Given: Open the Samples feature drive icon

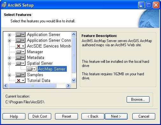Looking at the screenshot, I should (x=20, y=75).
